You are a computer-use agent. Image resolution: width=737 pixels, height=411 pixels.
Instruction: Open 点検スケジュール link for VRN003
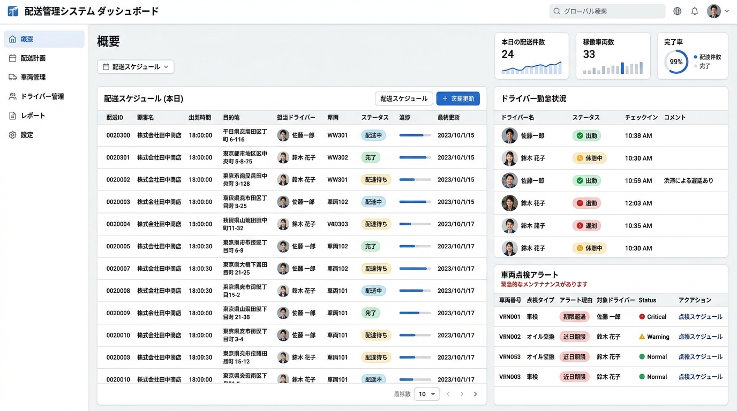(x=701, y=377)
